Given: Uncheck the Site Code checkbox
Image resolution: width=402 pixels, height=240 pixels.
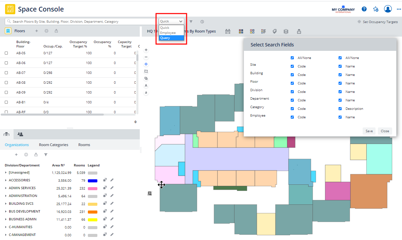Looking at the screenshot, I should (292, 66).
